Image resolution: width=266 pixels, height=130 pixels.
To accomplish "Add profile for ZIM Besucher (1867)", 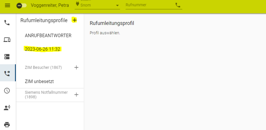I will pos(76,67).
